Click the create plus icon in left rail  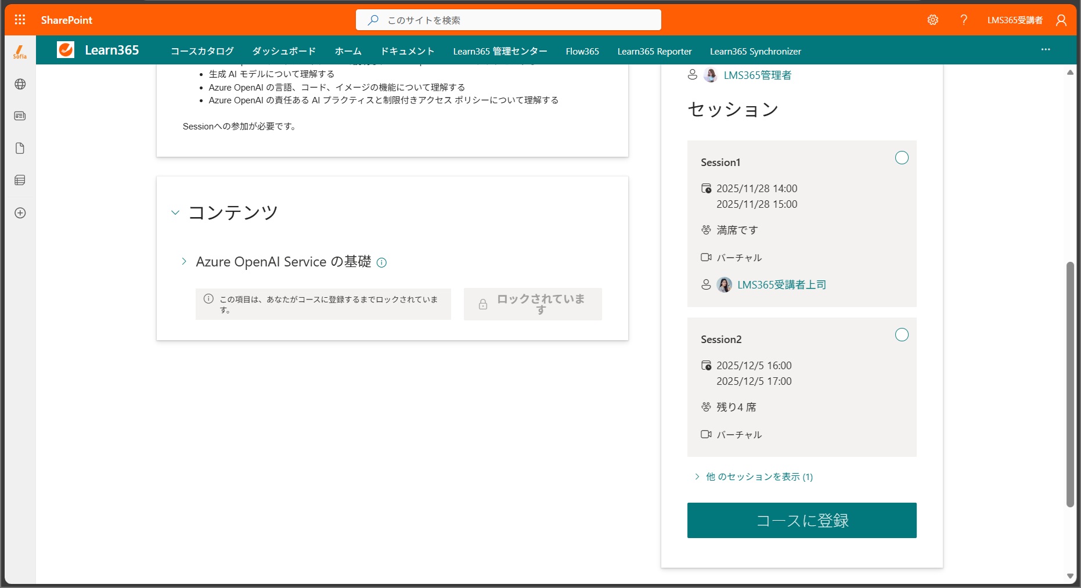coord(20,213)
